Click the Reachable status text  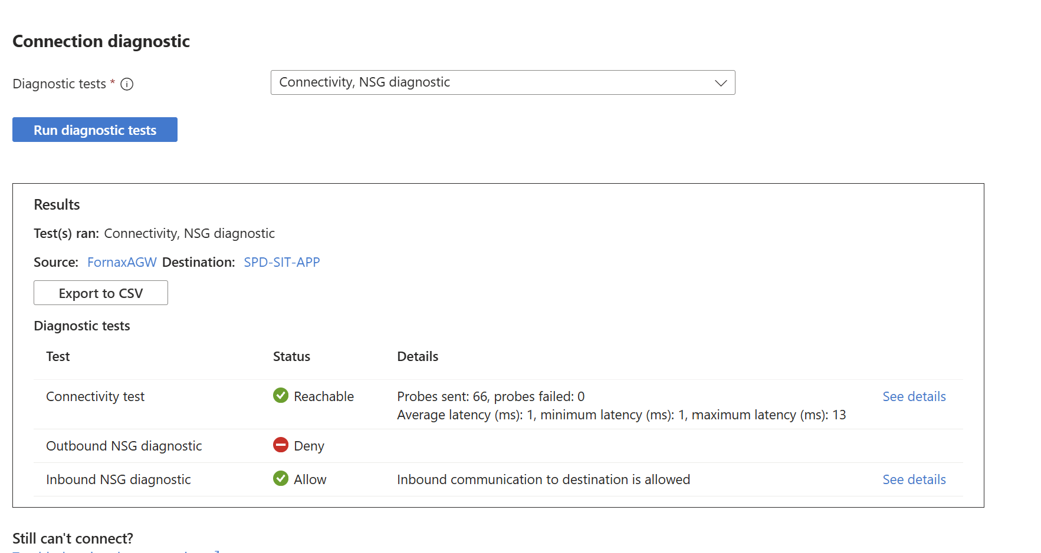324,396
